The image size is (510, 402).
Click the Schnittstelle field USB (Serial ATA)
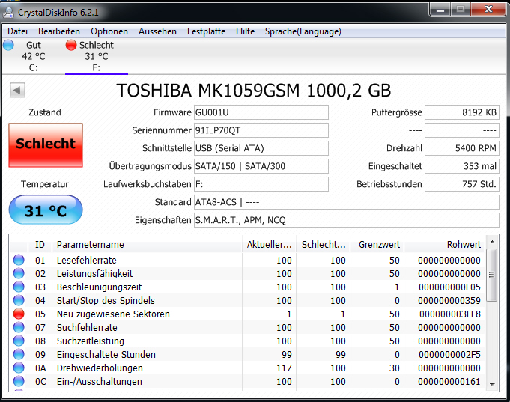click(261, 148)
